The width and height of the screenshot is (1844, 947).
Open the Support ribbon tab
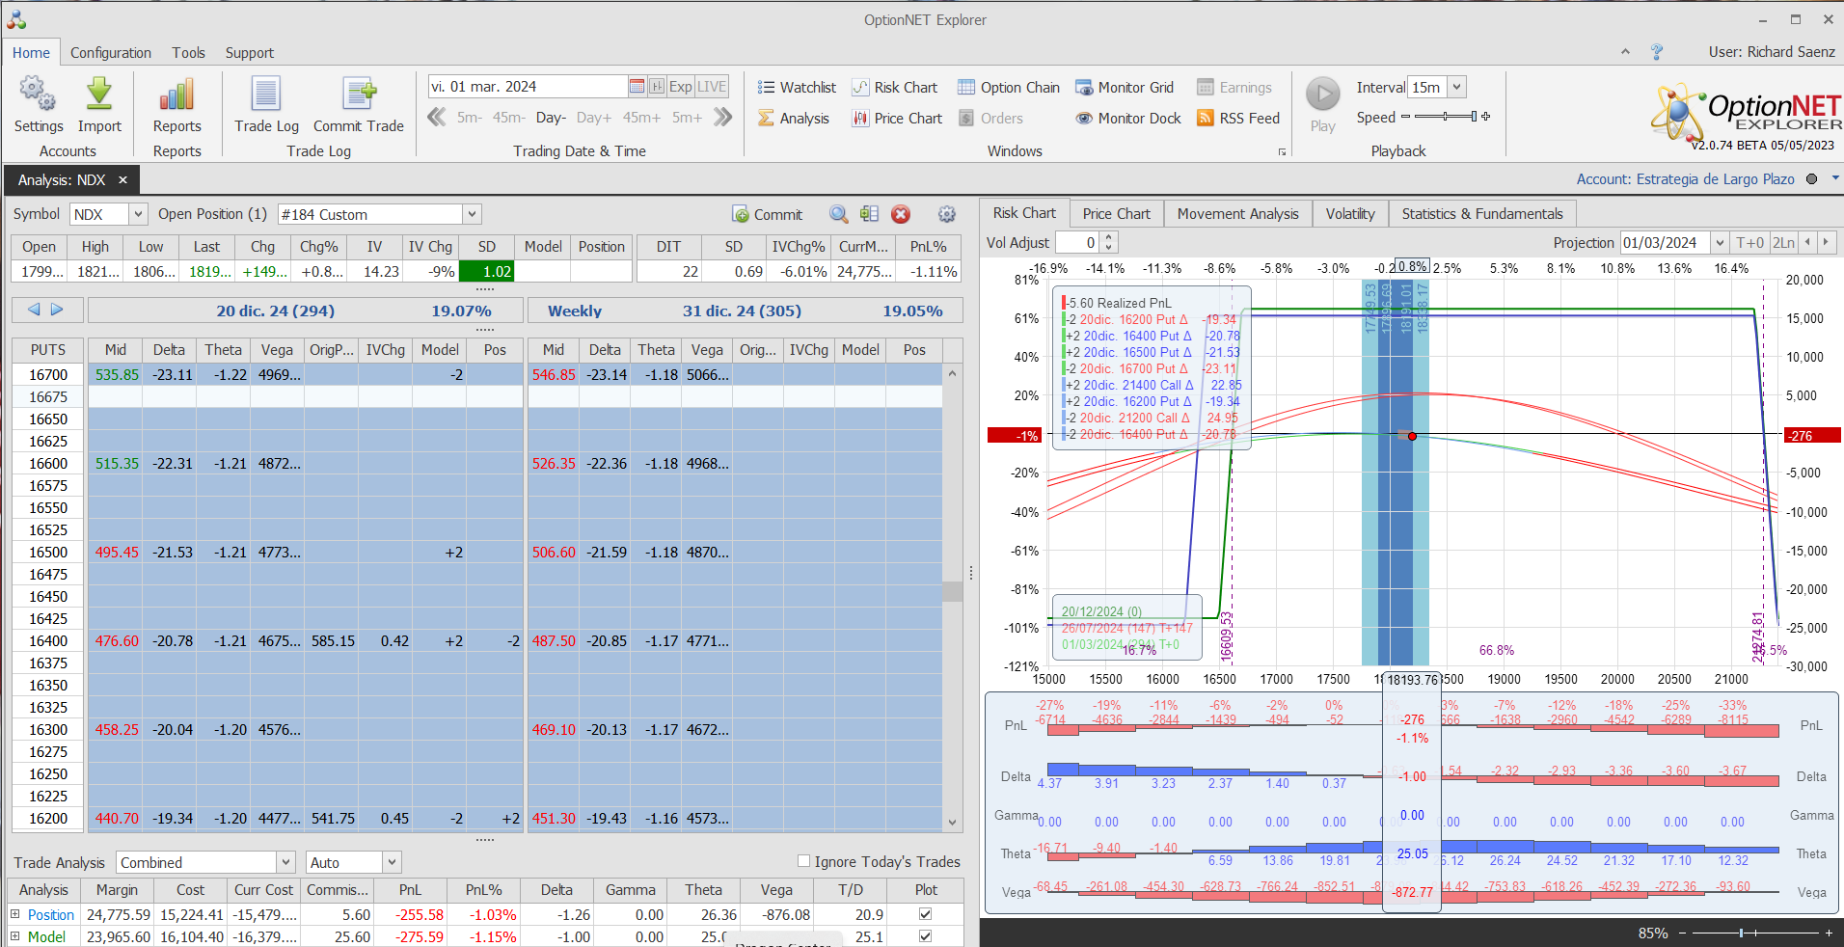(x=250, y=53)
